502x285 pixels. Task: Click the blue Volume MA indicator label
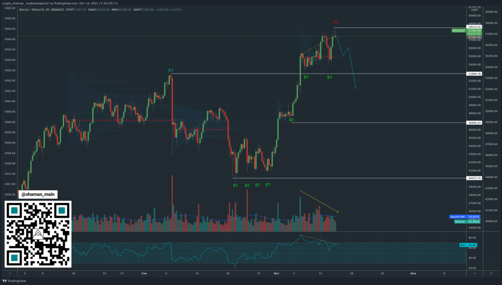click(x=458, y=216)
